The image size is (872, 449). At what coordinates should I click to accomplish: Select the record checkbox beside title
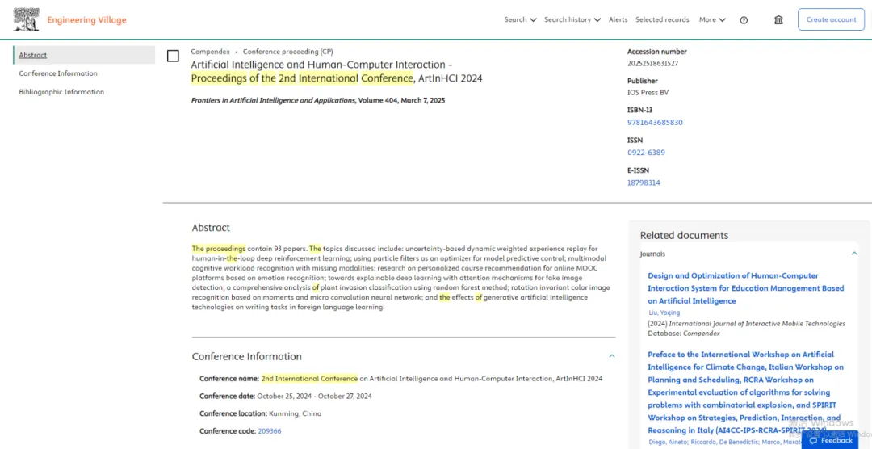click(173, 56)
